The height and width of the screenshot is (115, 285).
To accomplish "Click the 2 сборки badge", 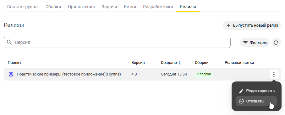I will (204, 74).
